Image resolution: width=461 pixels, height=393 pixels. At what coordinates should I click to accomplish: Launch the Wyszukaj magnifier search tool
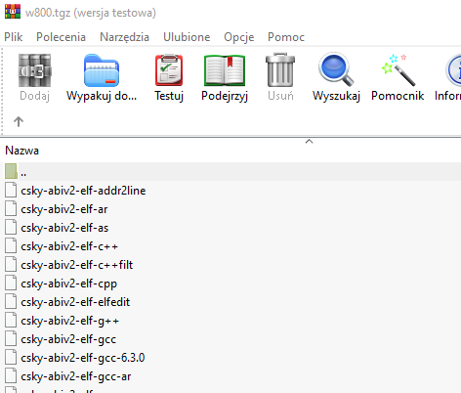tap(336, 69)
